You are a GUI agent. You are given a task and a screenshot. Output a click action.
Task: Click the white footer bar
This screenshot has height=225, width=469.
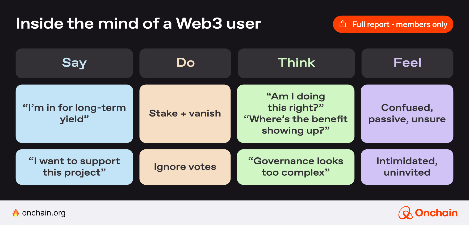[234, 213]
